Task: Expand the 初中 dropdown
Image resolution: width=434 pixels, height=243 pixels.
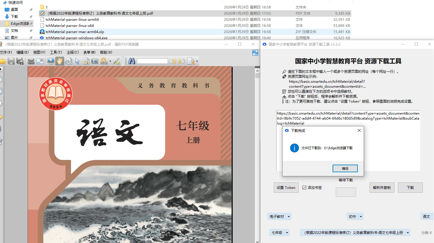Action: [x=355, y=216]
